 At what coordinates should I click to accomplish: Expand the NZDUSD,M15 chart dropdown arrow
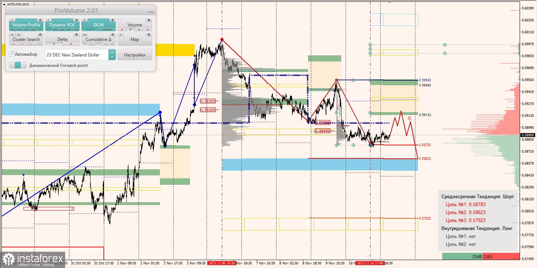pos(4,4)
